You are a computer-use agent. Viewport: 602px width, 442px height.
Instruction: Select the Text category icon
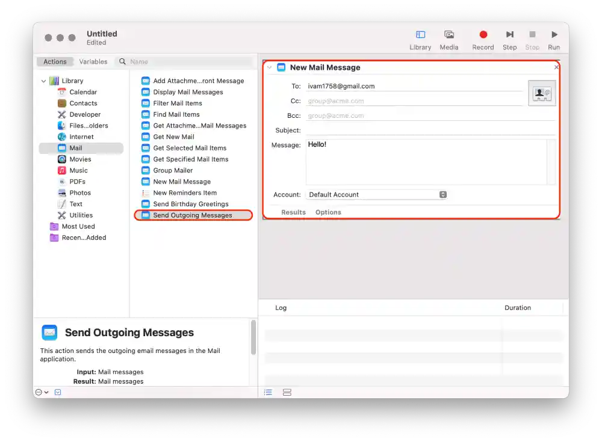click(62, 204)
